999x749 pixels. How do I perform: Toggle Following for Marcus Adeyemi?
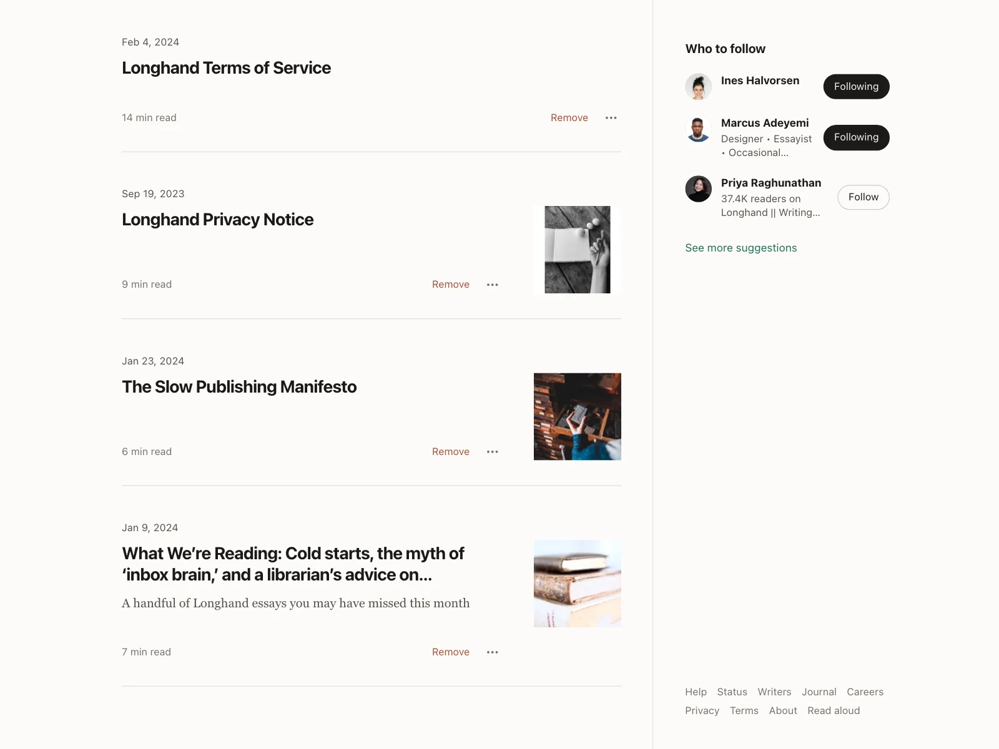point(856,137)
